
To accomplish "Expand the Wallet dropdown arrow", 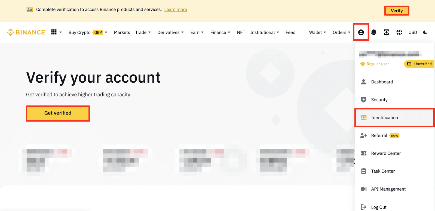I will (x=325, y=32).
